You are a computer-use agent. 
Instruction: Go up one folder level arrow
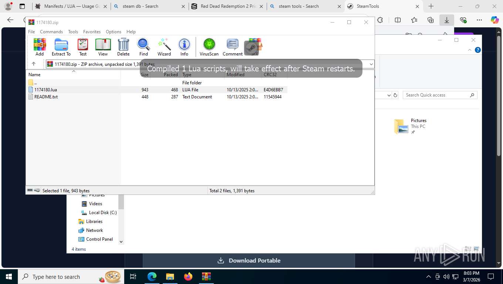pos(34,64)
